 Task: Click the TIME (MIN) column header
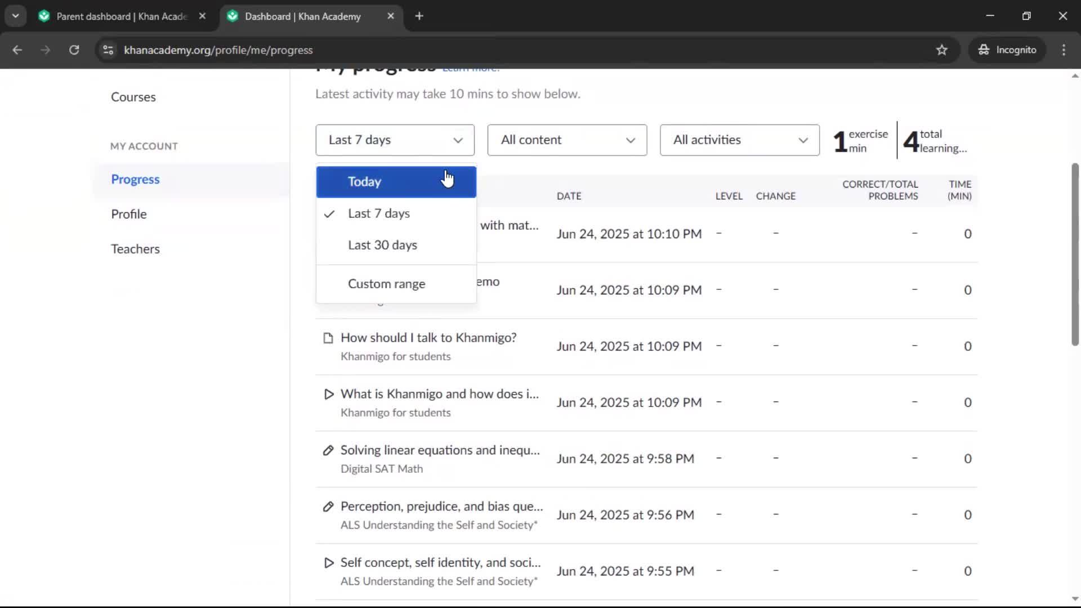959,190
